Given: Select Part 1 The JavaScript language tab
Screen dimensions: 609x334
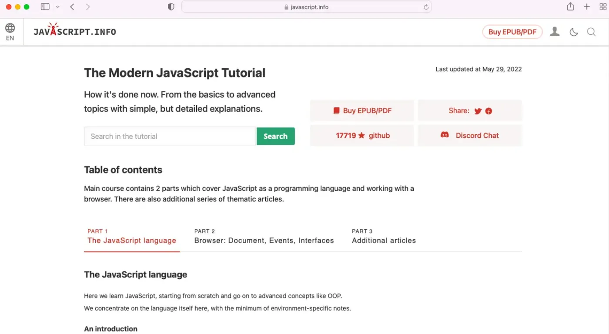Looking at the screenshot, I should tap(132, 236).
